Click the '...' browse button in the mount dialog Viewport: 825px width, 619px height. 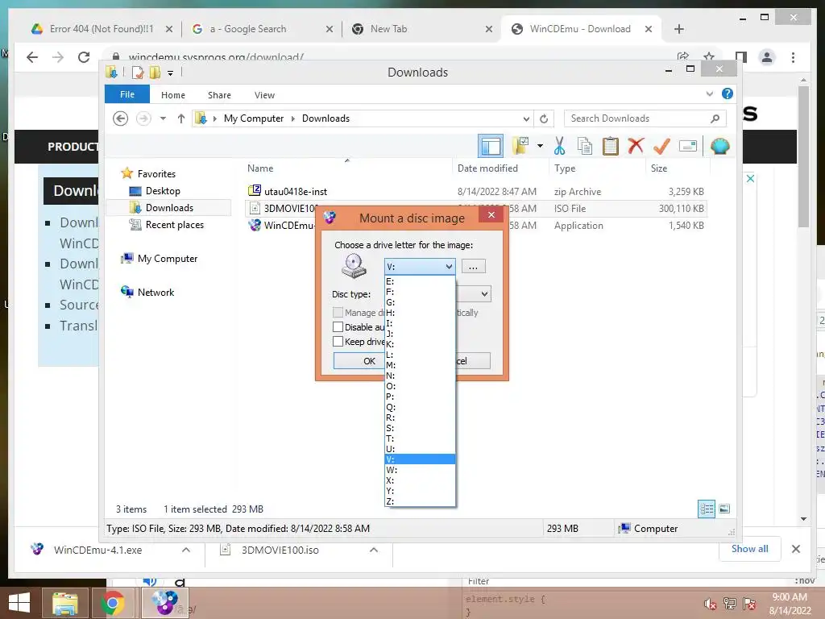473,267
